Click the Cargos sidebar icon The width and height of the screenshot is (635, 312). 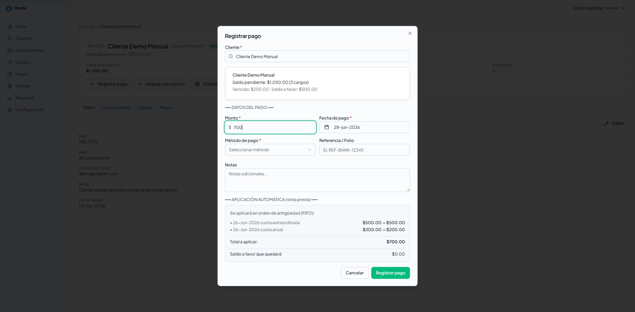click(x=10, y=62)
